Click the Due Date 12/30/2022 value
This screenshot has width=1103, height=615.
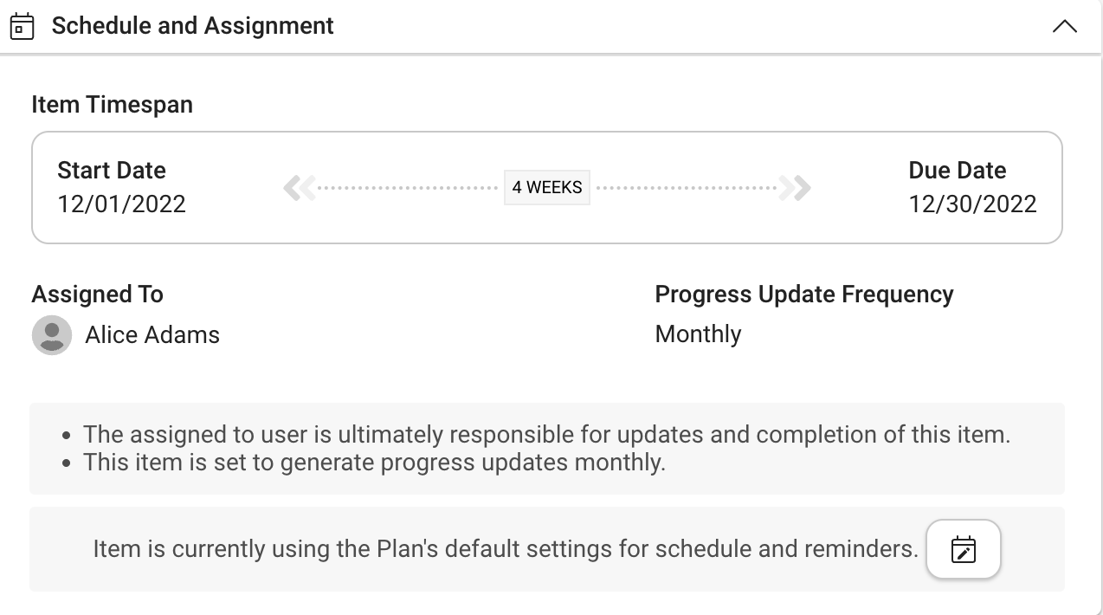tap(972, 204)
